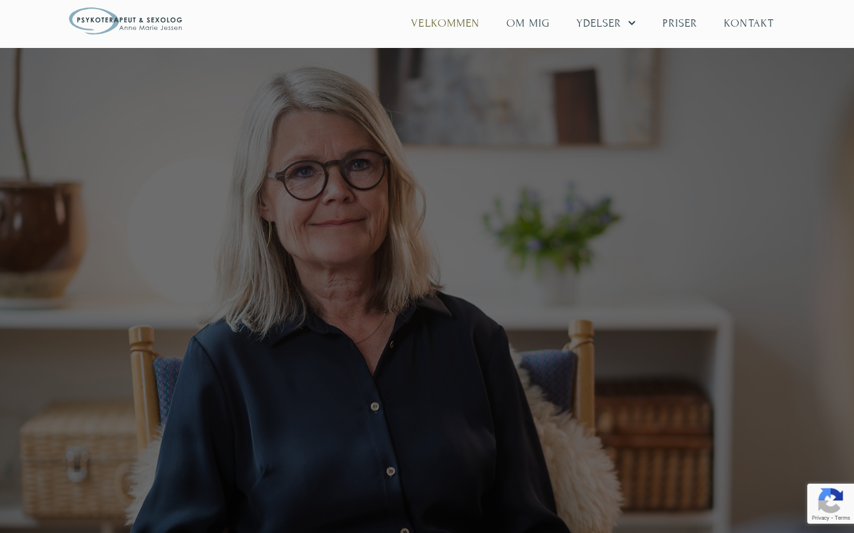The height and width of the screenshot is (533, 854).
Task: Open the Velkommen page
Action: tap(445, 23)
